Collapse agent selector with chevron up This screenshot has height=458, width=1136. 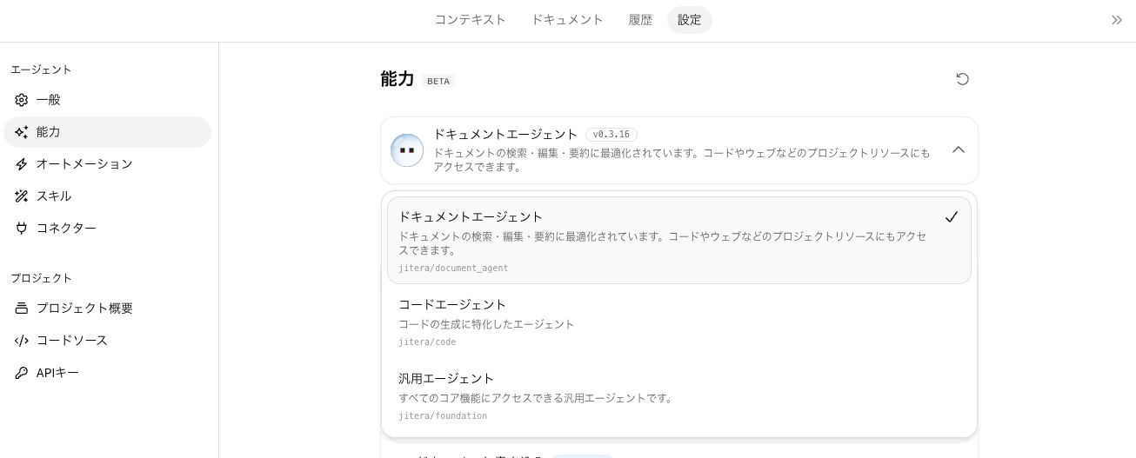point(959,149)
